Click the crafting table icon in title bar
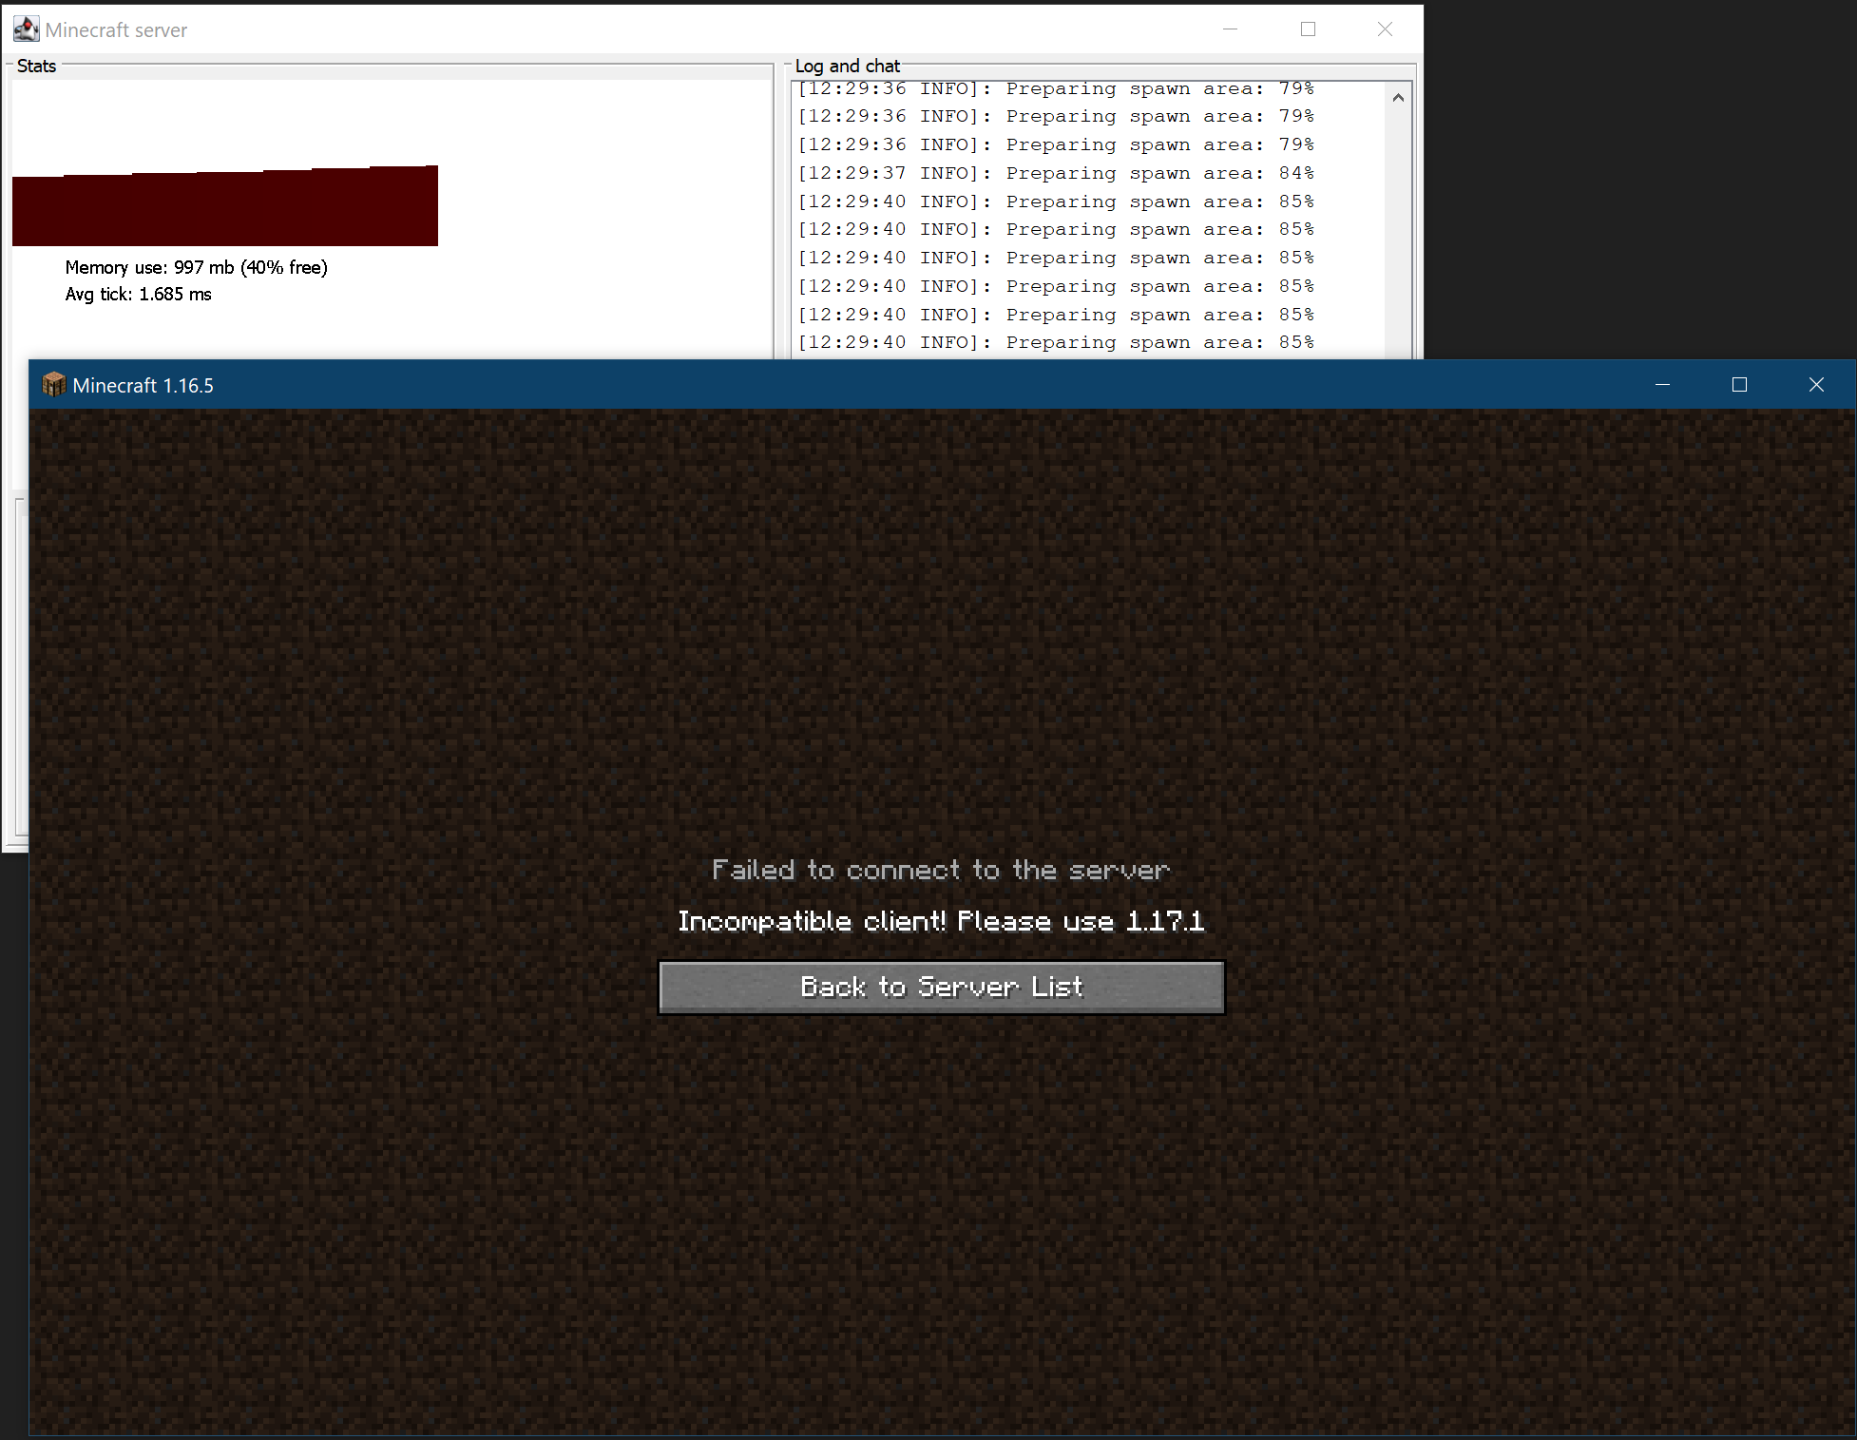The image size is (1857, 1440). pyautogui.click(x=53, y=385)
